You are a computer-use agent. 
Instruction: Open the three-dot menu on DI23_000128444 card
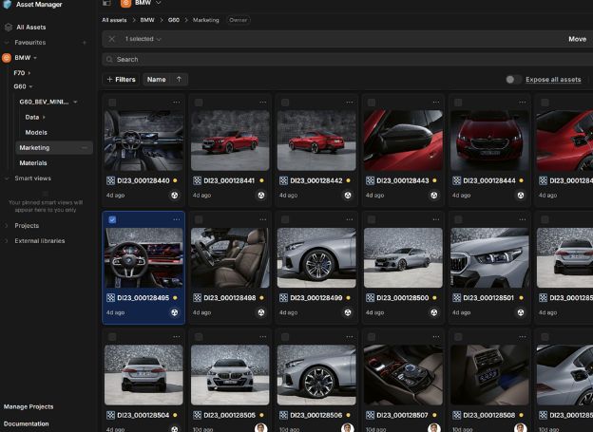tap(523, 102)
